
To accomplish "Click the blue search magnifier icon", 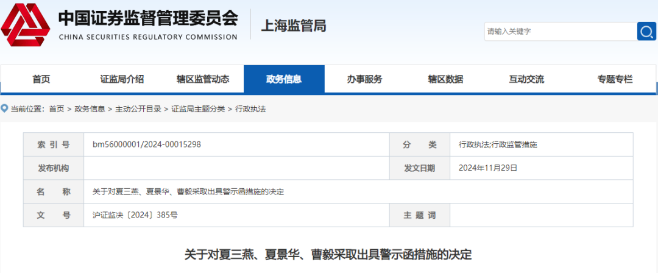I will click(x=646, y=32).
